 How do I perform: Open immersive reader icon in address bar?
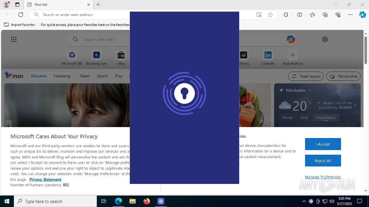[259, 15]
